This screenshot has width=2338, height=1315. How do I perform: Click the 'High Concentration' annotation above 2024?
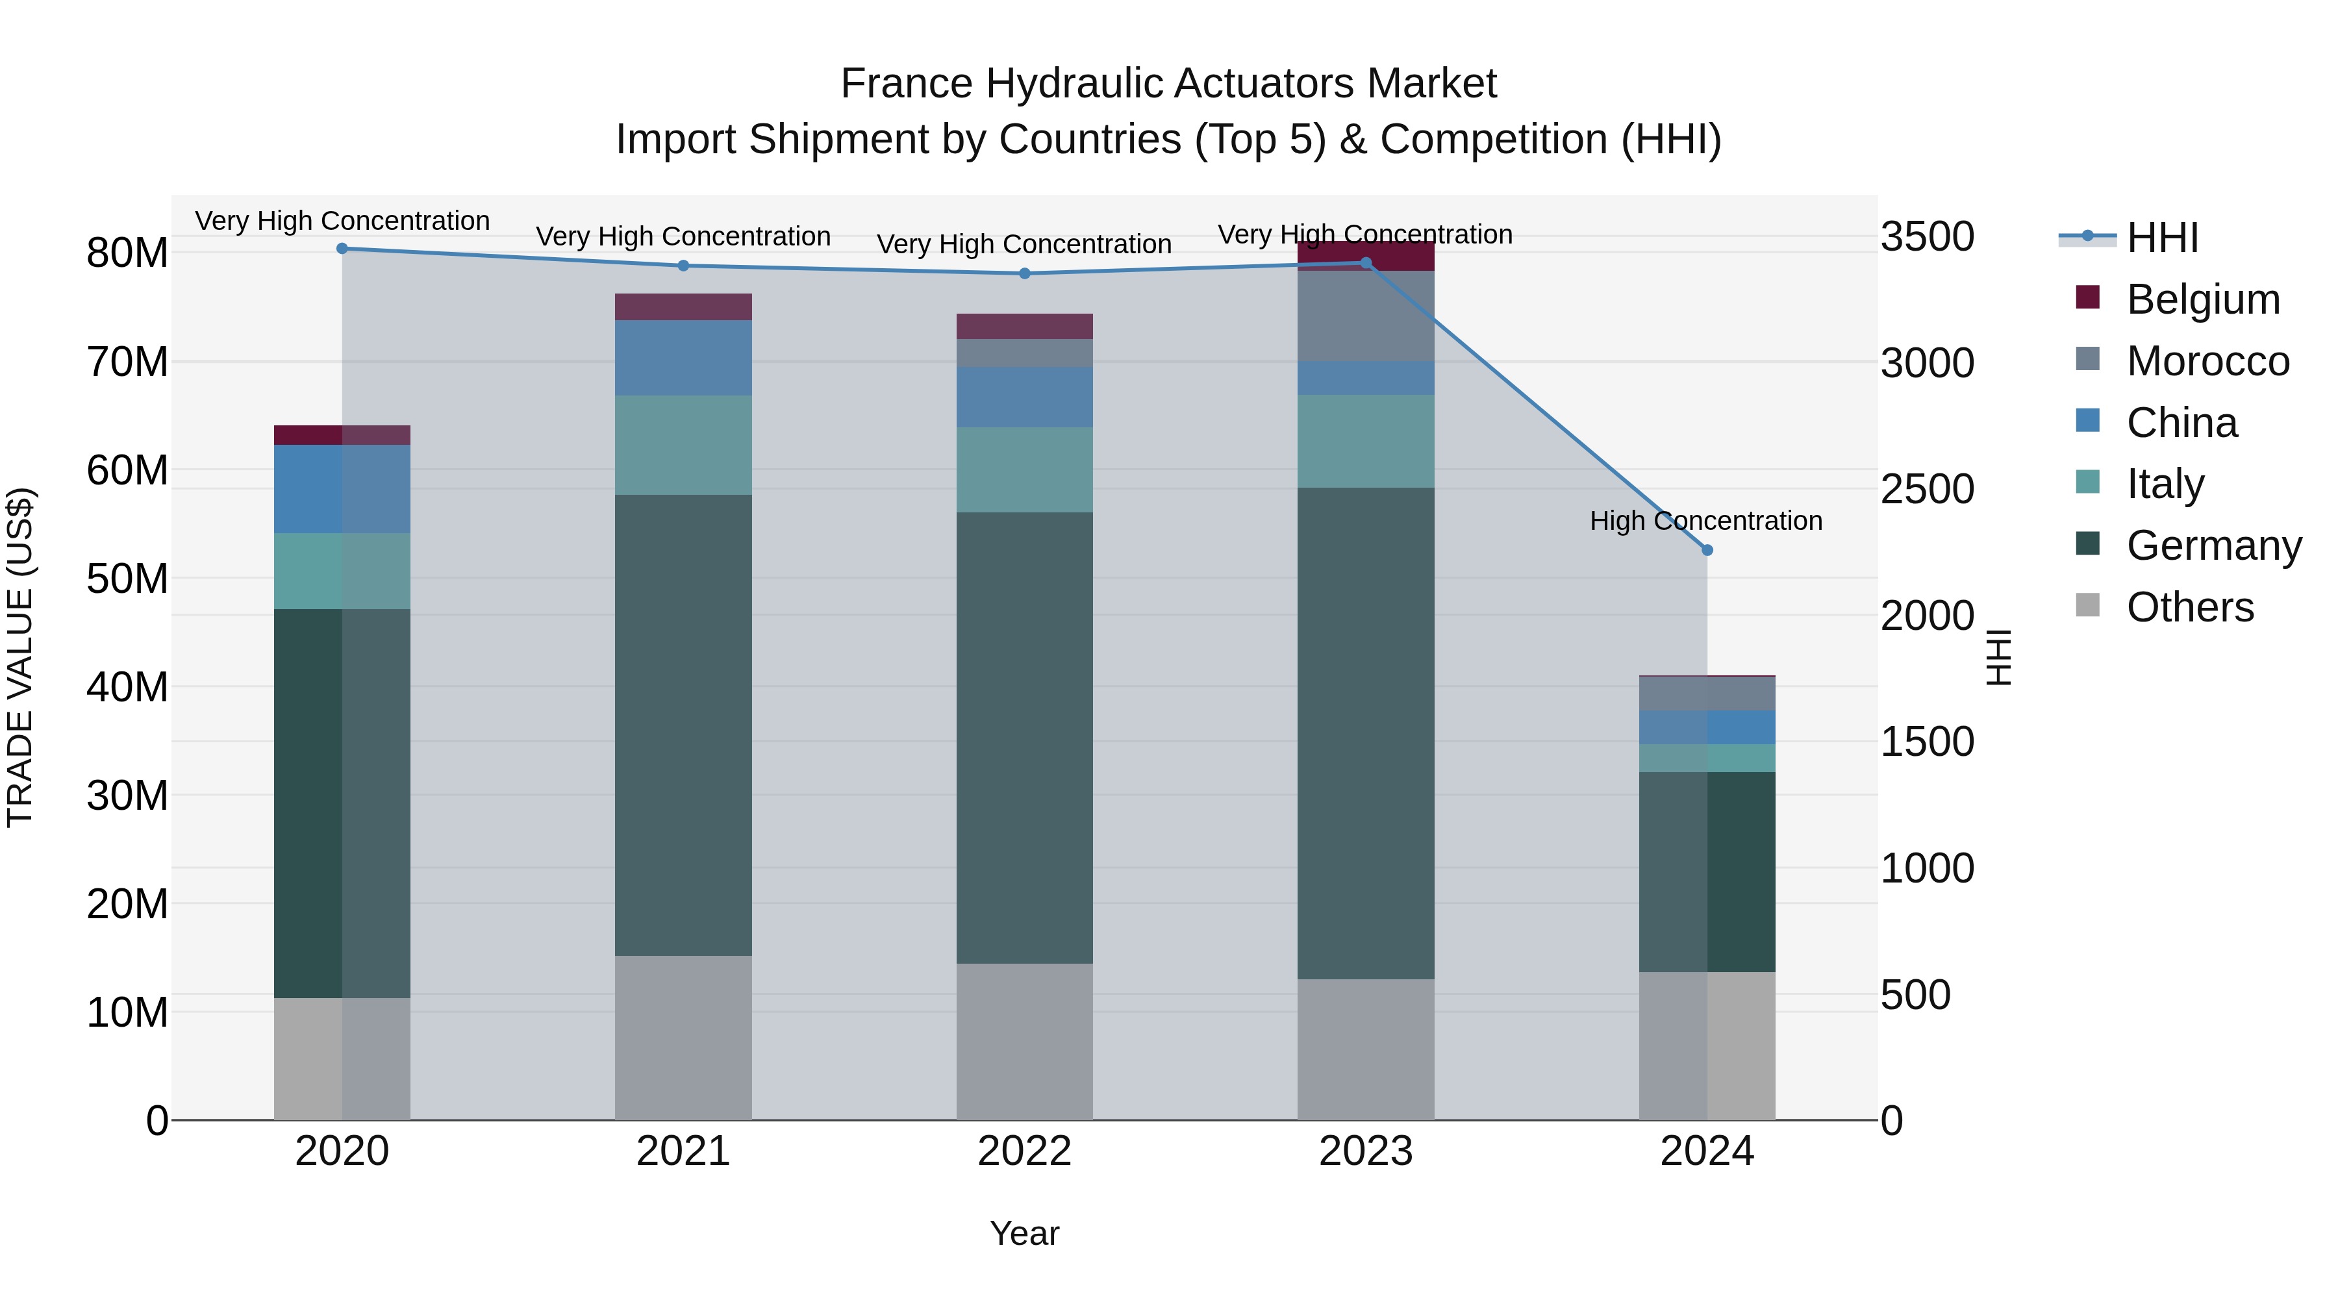(x=1706, y=521)
